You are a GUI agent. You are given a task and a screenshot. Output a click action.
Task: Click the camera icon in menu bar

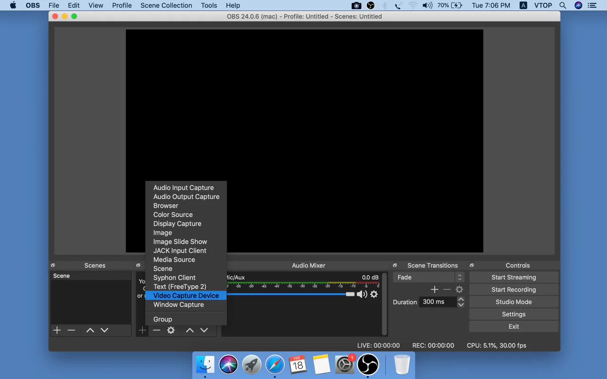[356, 5]
